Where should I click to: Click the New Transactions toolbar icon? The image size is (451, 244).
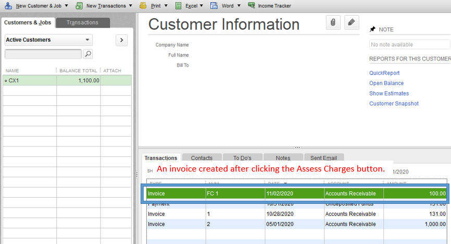click(79, 6)
